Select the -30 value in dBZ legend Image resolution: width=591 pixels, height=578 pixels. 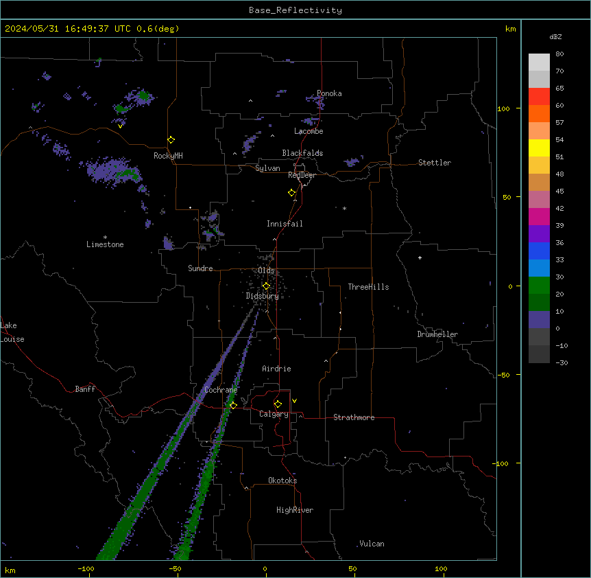(562, 362)
